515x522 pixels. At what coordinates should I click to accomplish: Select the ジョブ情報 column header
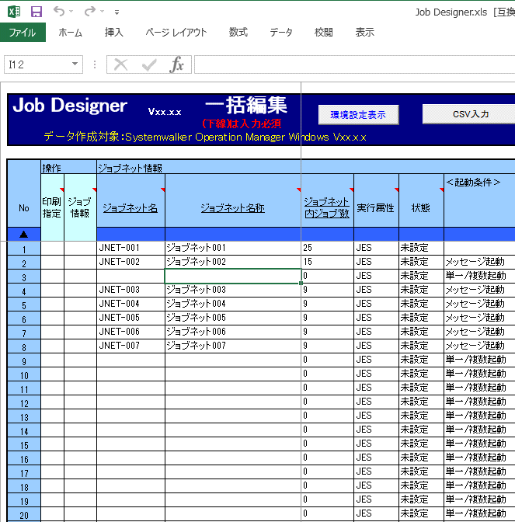(x=80, y=207)
